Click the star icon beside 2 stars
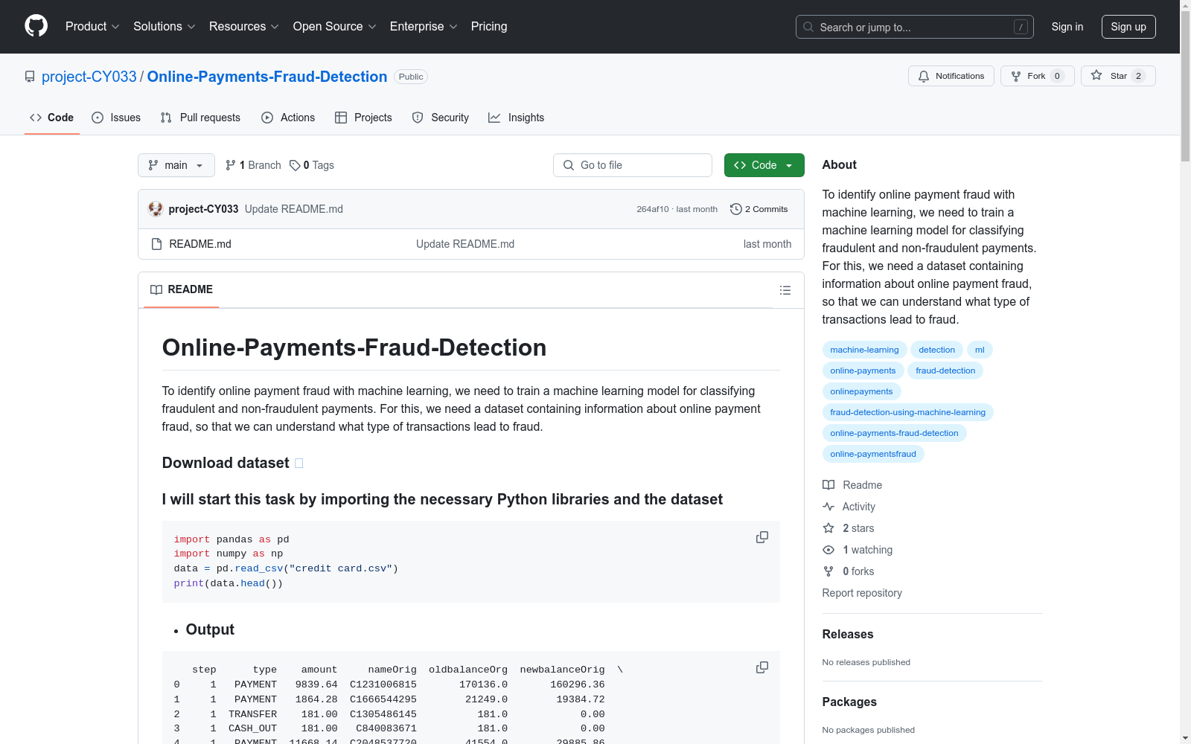 click(828, 528)
